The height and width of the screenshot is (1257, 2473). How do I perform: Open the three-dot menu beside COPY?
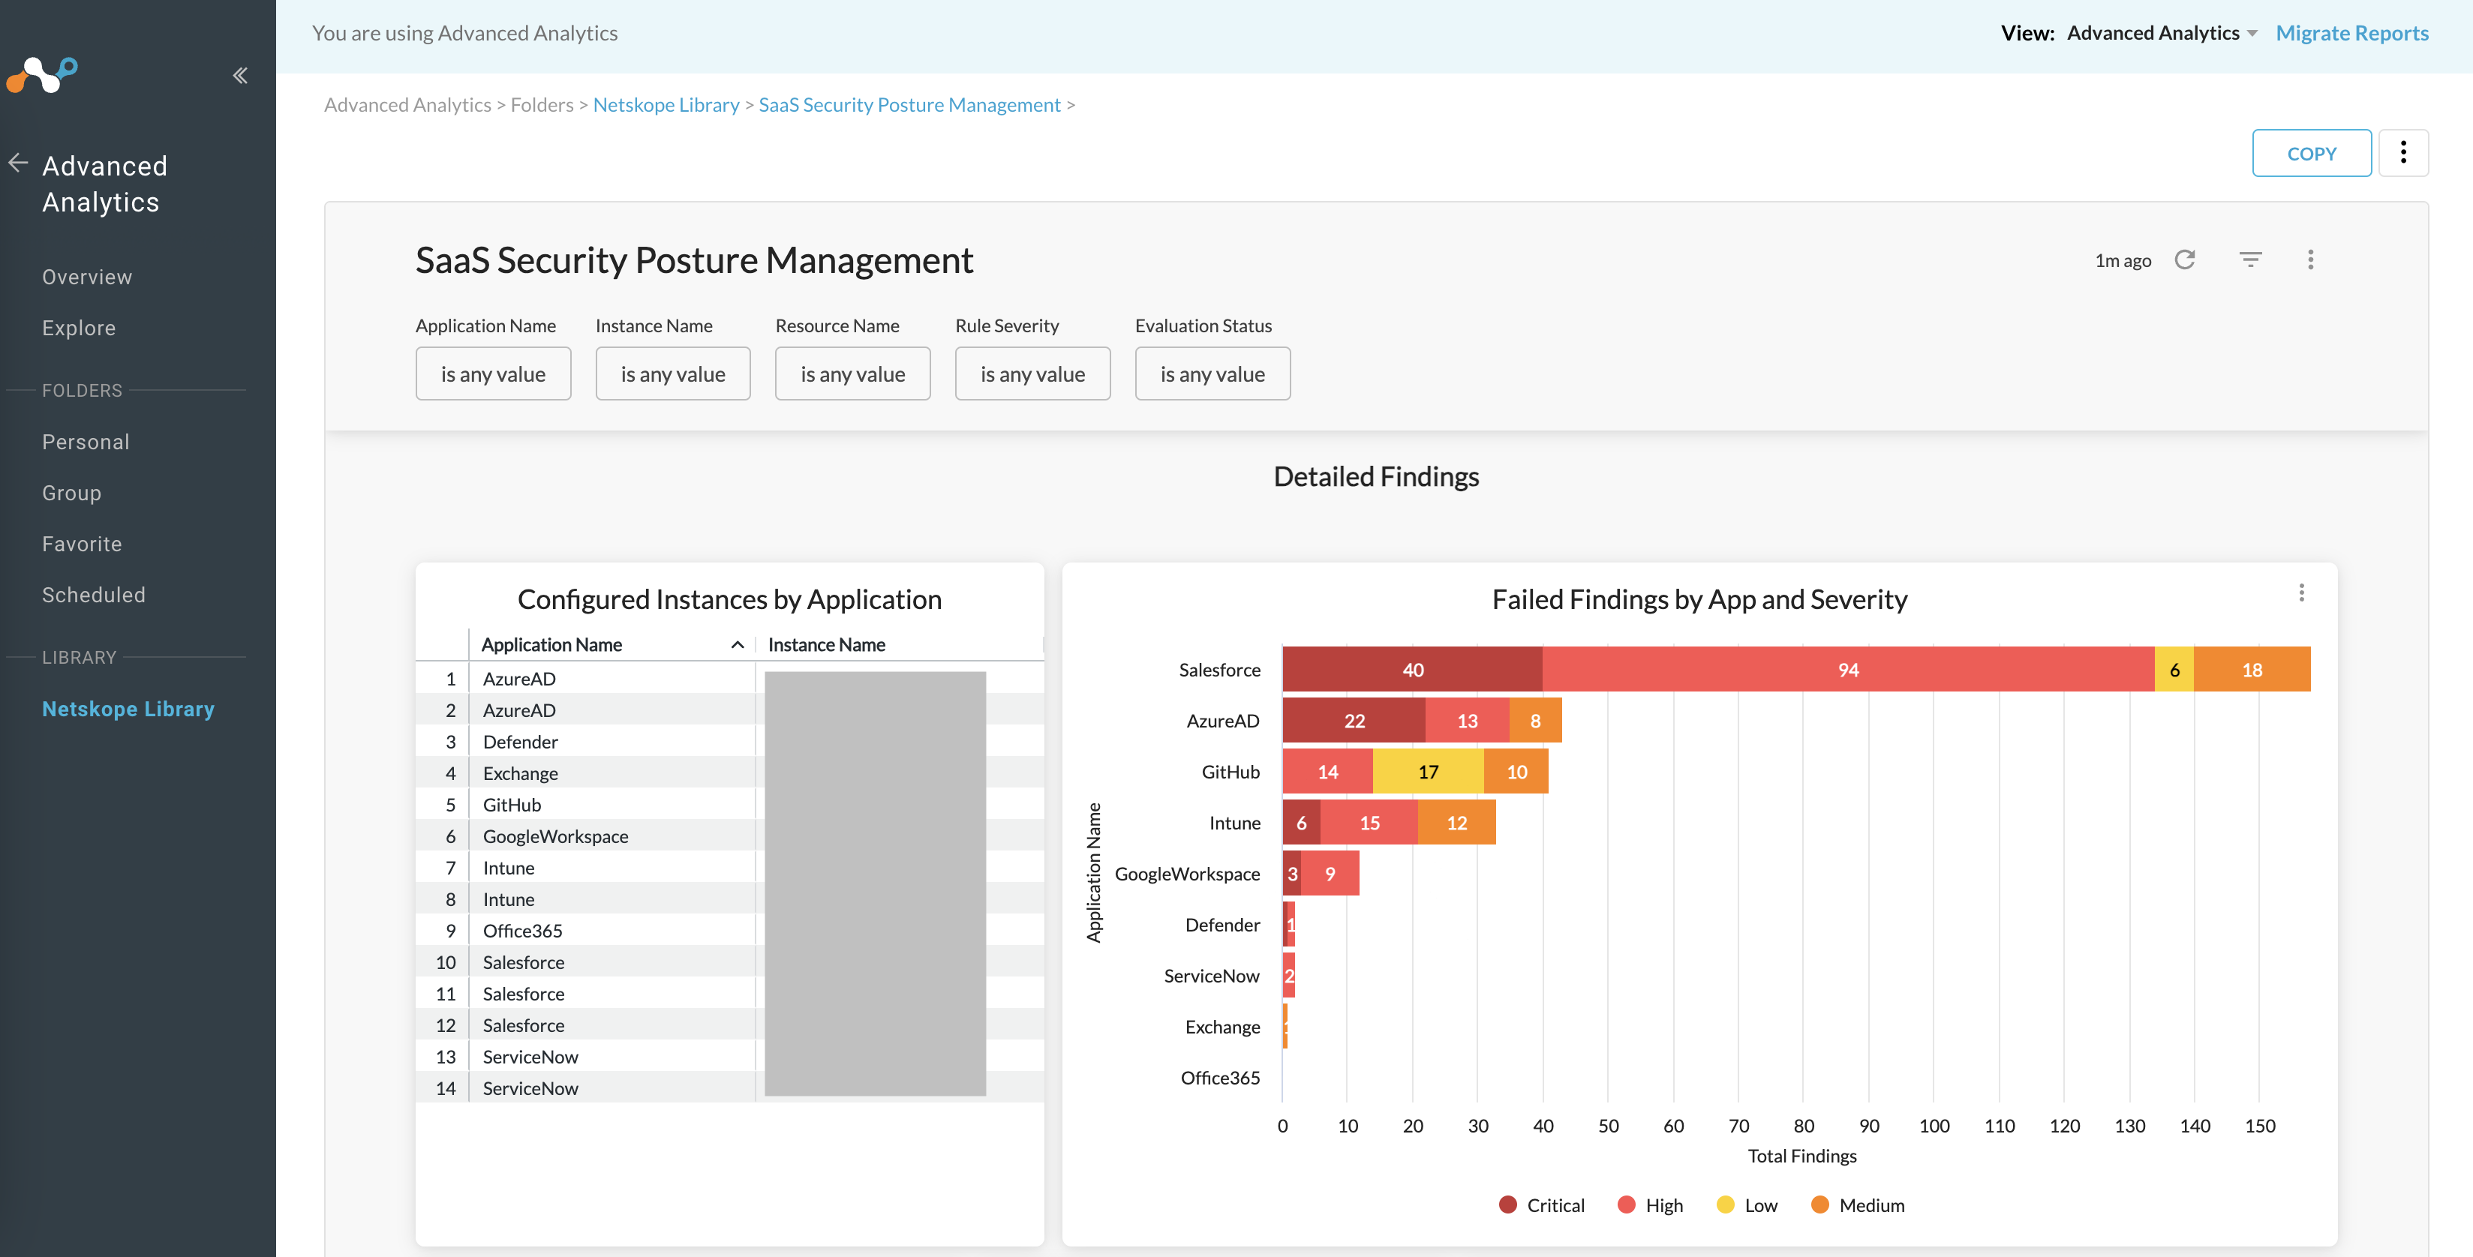pos(2404,152)
